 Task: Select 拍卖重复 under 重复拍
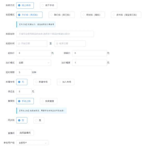(49, 101)
